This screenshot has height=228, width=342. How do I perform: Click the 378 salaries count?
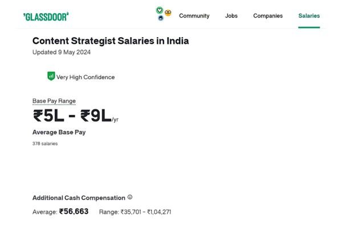point(45,144)
